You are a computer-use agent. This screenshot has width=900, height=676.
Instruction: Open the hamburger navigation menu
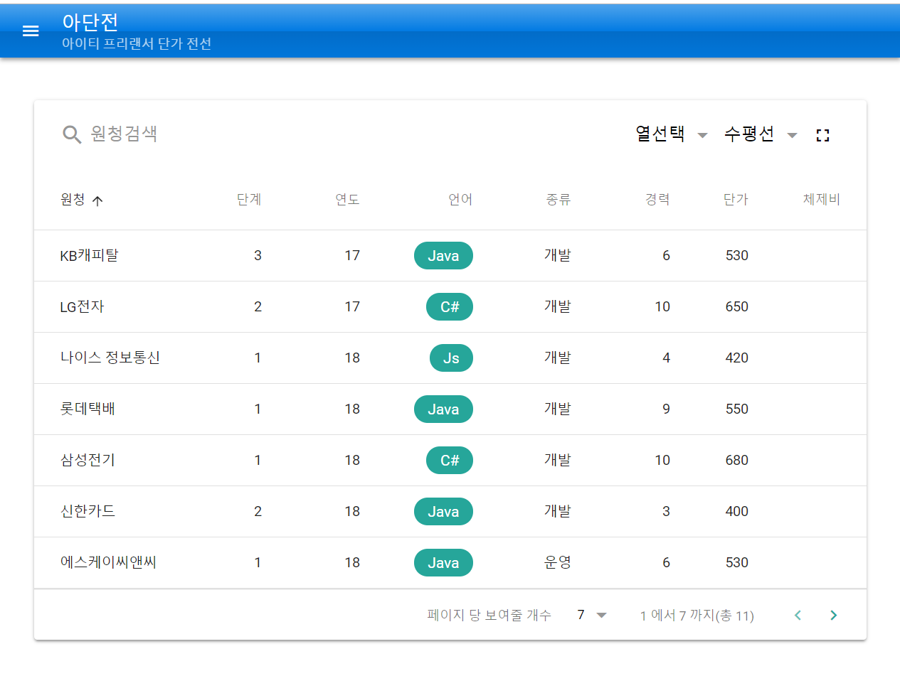[31, 31]
